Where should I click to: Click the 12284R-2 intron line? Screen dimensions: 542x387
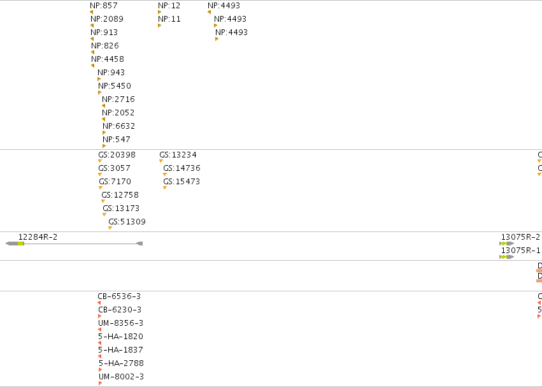(80, 244)
